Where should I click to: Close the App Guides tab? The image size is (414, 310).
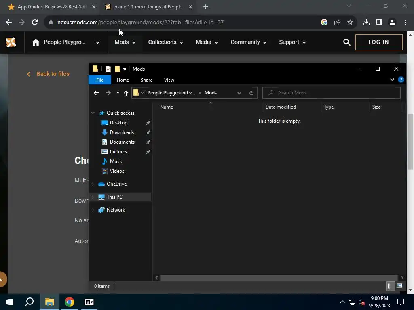[93, 7]
